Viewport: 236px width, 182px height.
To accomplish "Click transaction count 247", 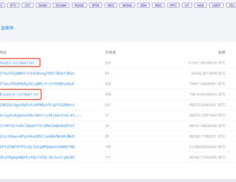I will [108, 105].
